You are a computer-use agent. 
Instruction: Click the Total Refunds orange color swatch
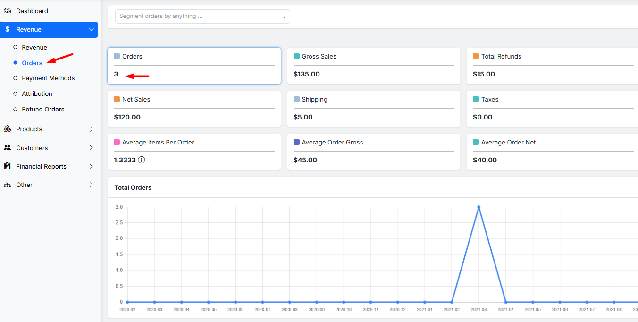click(476, 56)
